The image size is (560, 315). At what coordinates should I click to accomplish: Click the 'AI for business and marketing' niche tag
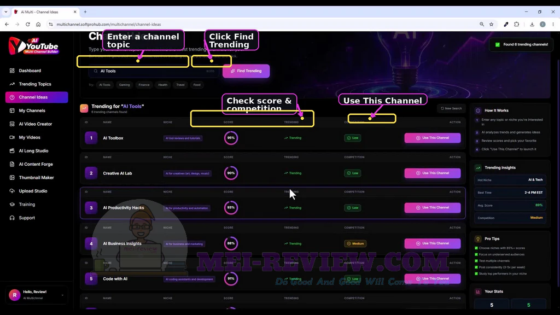(184, 244)
